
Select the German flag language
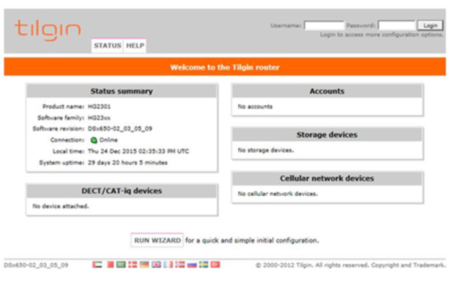coord(144,264)
